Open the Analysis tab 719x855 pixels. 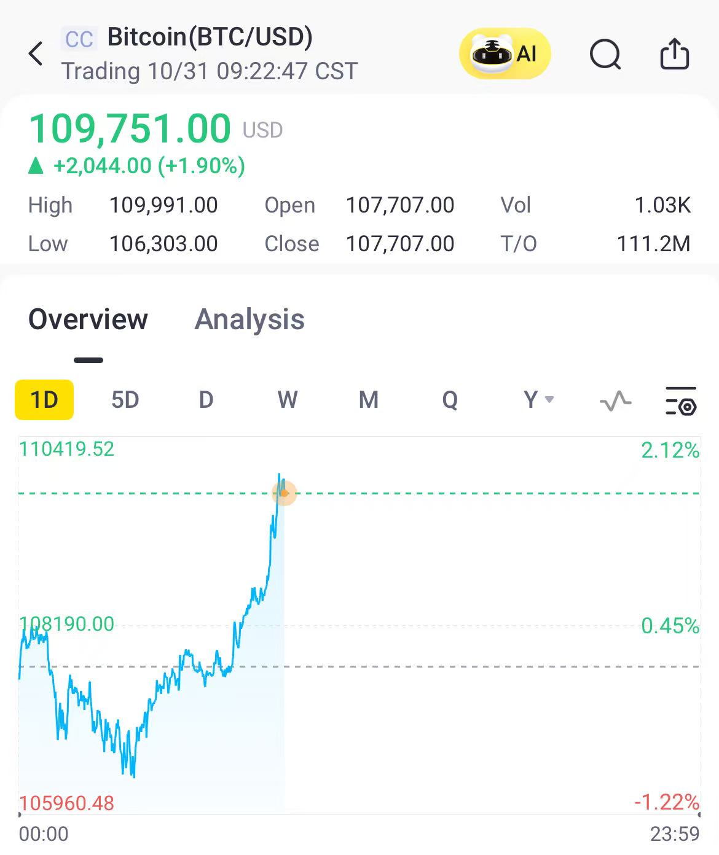pos(249,319)
